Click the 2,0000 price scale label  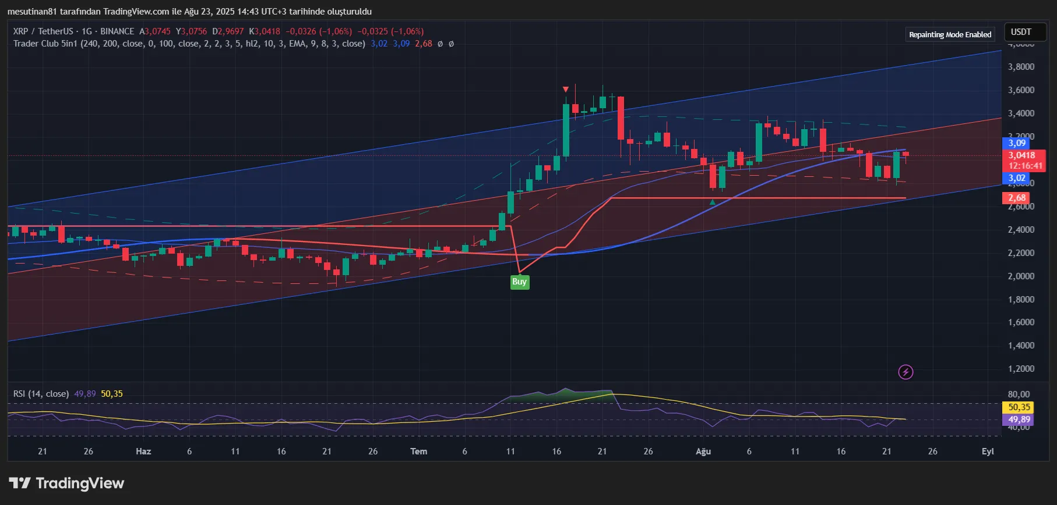(1021, 276)
